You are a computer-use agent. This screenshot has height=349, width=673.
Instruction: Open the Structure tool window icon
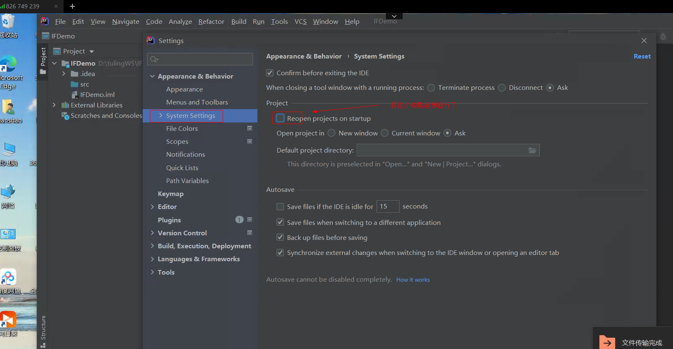point(43,345)
